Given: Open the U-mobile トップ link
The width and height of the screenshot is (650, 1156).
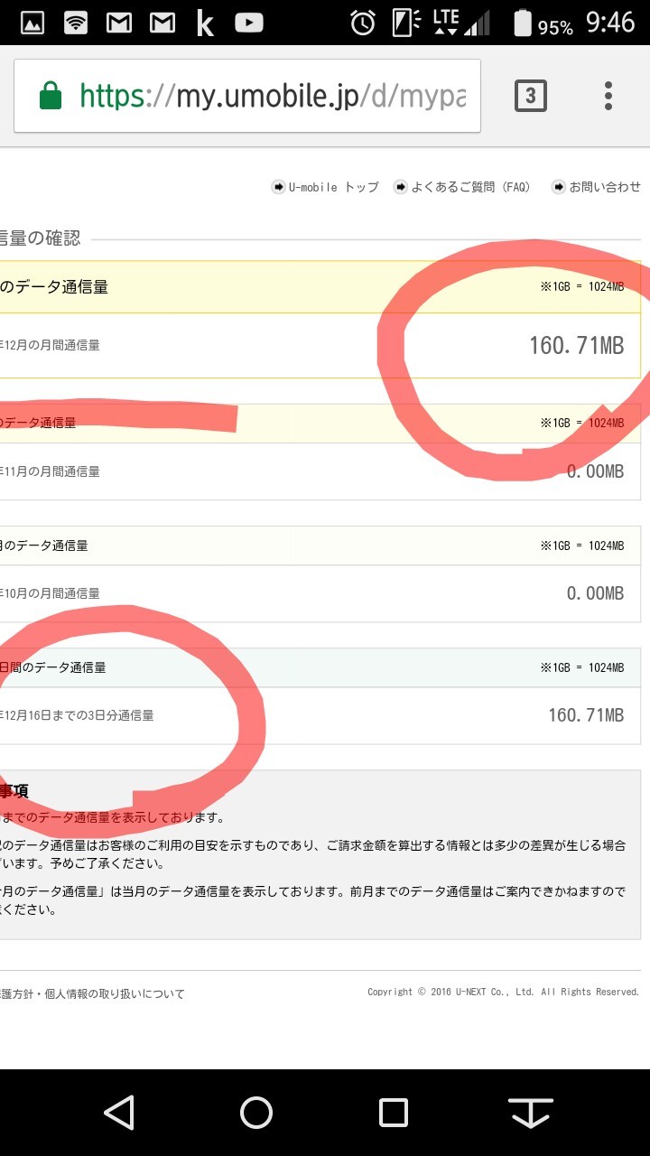Looking at the screenshot, I should (x=334, y=187).
